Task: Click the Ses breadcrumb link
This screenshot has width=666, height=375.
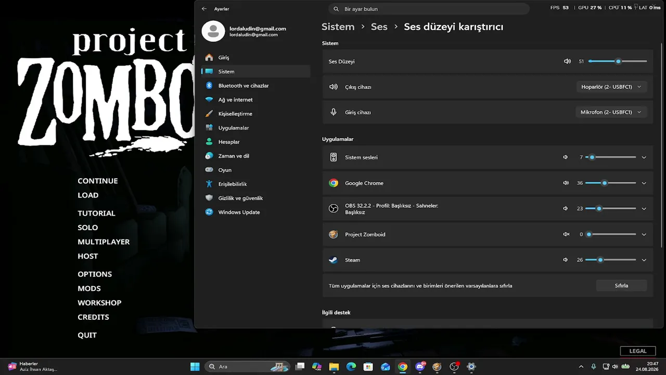Action: [379, 27]
